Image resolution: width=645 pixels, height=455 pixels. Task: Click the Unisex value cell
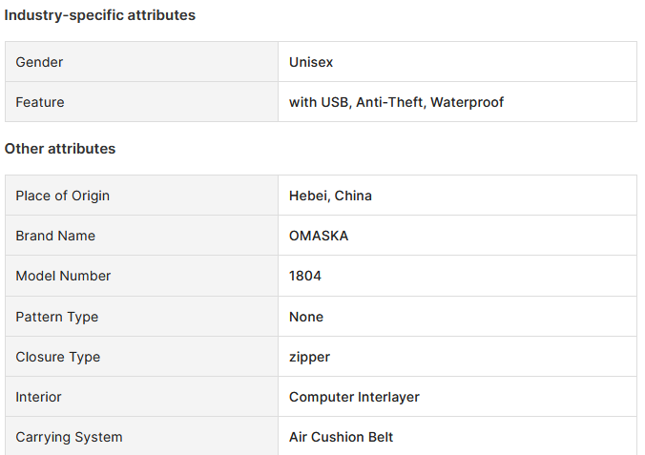(x=457, y=62)
